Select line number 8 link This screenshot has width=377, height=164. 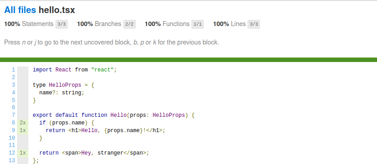click(13, 123)
